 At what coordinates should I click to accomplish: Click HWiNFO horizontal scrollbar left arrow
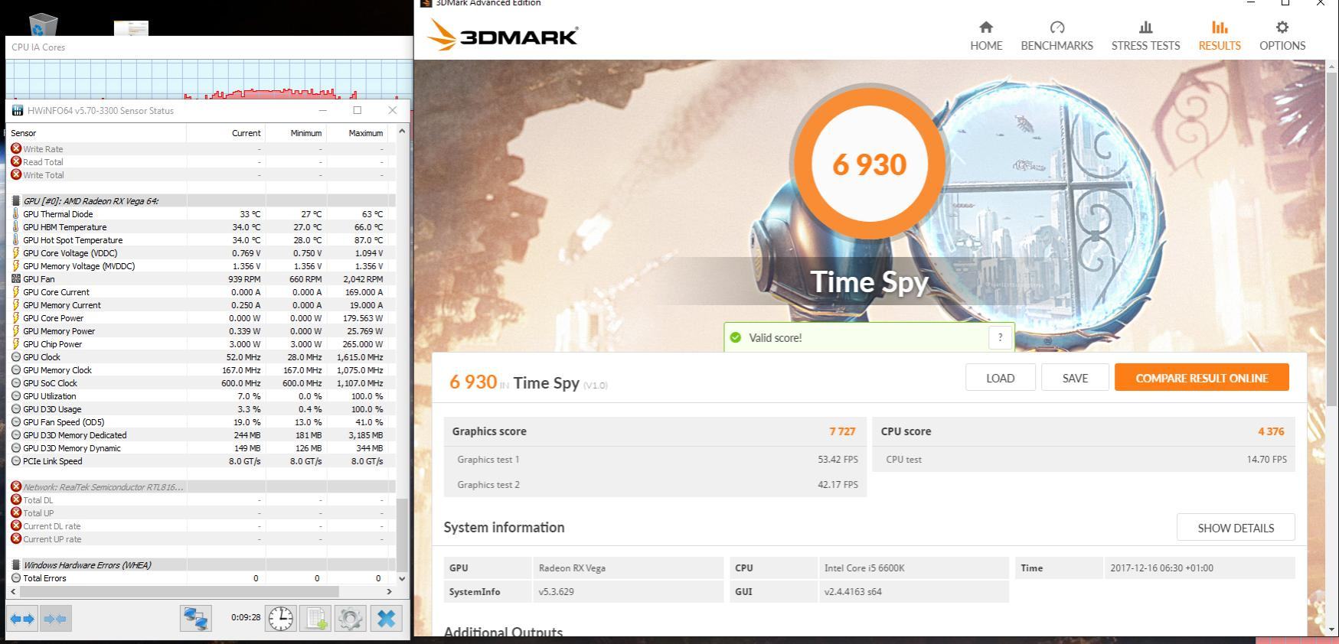click(15, 591)
